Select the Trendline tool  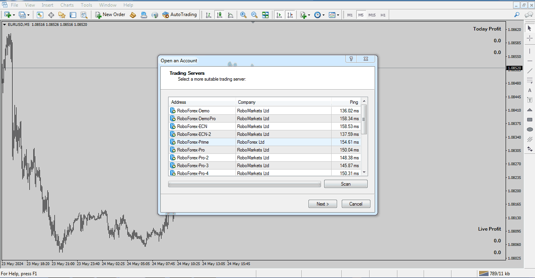click(x=530, y=71)
